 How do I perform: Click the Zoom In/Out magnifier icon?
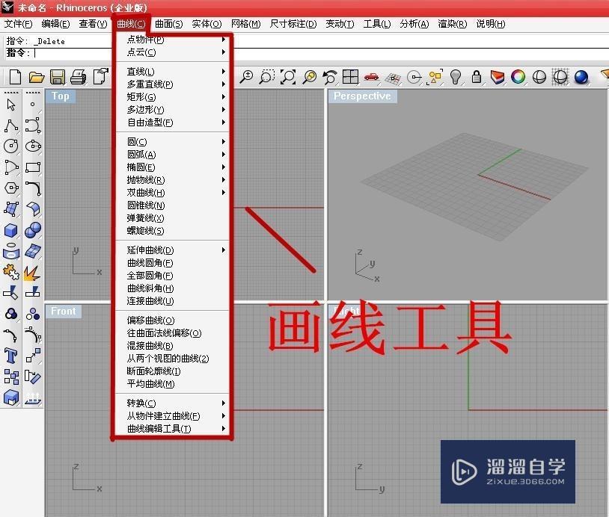pos(246,77)
